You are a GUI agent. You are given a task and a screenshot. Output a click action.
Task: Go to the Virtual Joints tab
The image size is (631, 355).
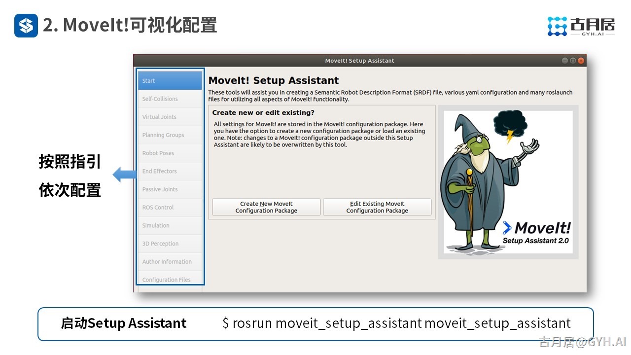[x=170, y=117]
